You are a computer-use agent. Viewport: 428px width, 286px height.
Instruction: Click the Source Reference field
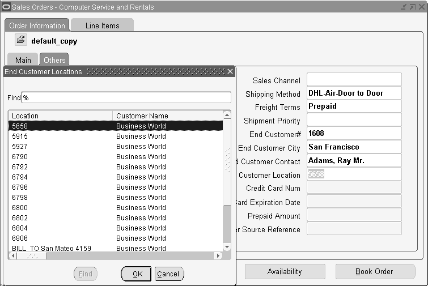tap(354, 228)
